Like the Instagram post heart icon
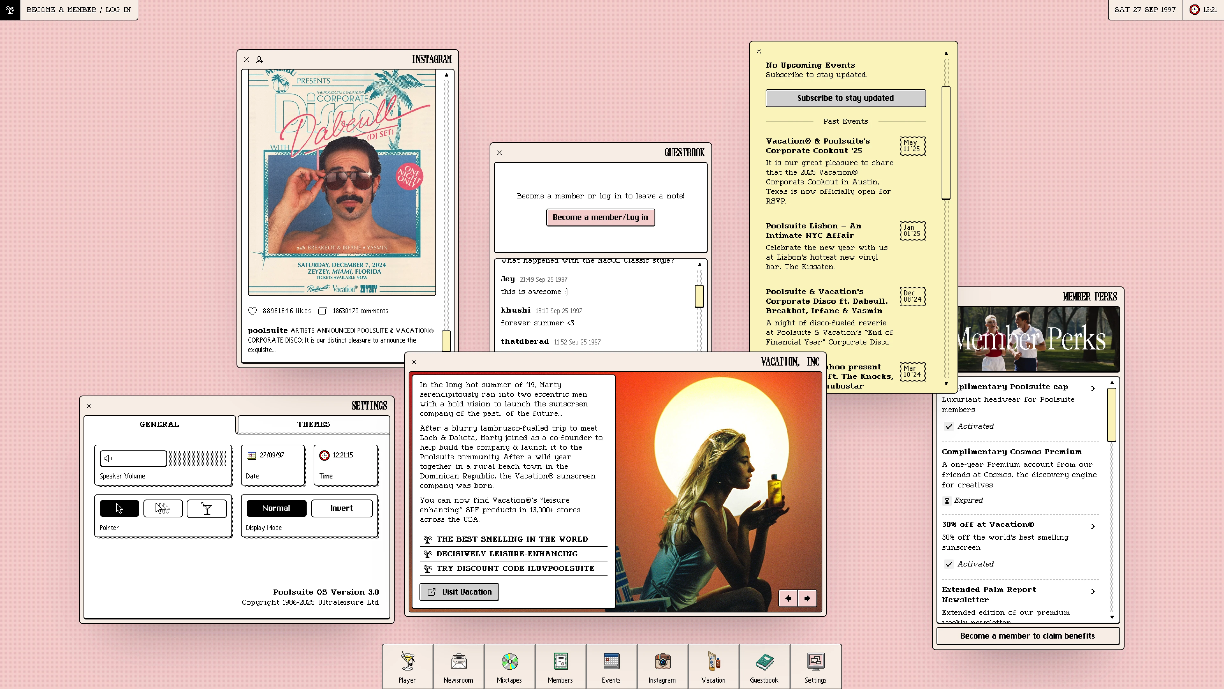The height and width of the screenshot is (689, 1224). tap(252, 311)
